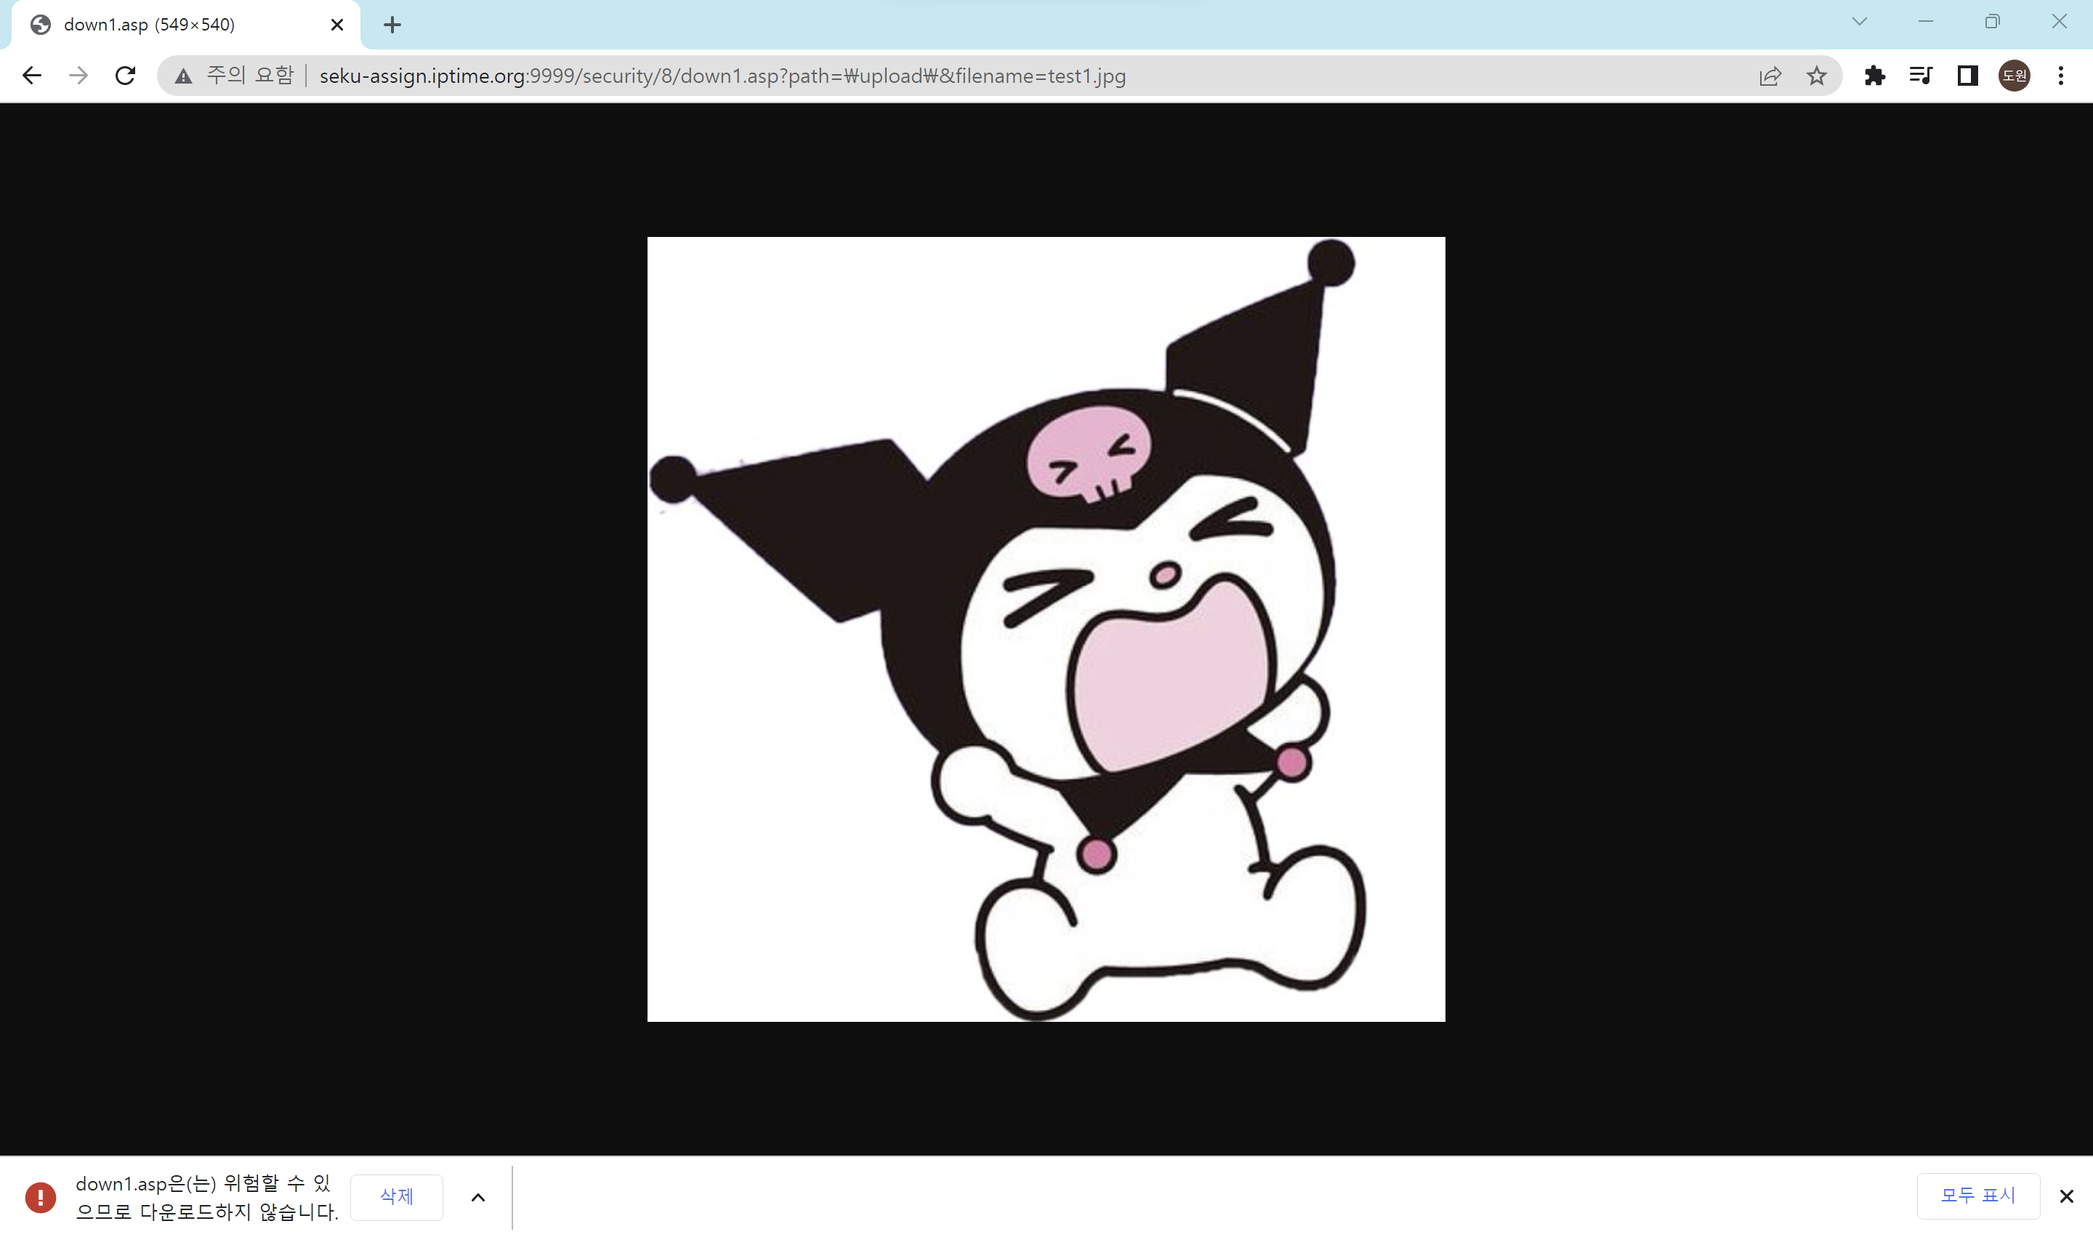Close the down1.asp tab
This screenshot has height=1237, width=2093.
[x=336, y=25]
